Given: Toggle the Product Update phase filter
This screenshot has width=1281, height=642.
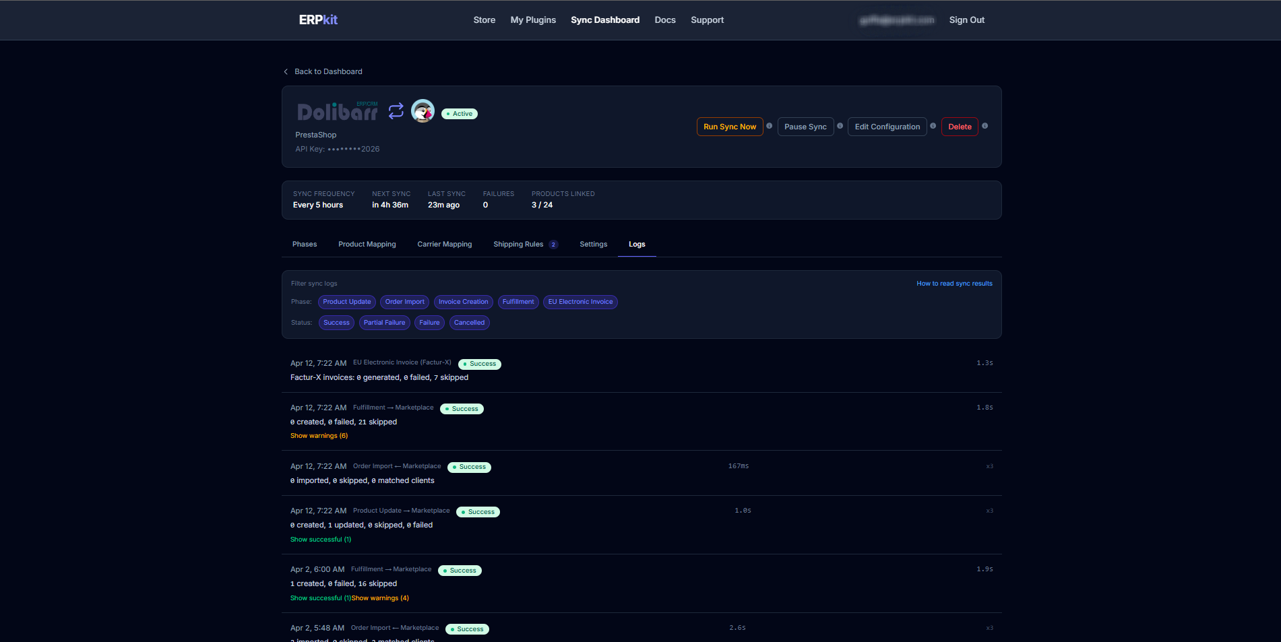Looking at the screenshot, I should point(346,302).
